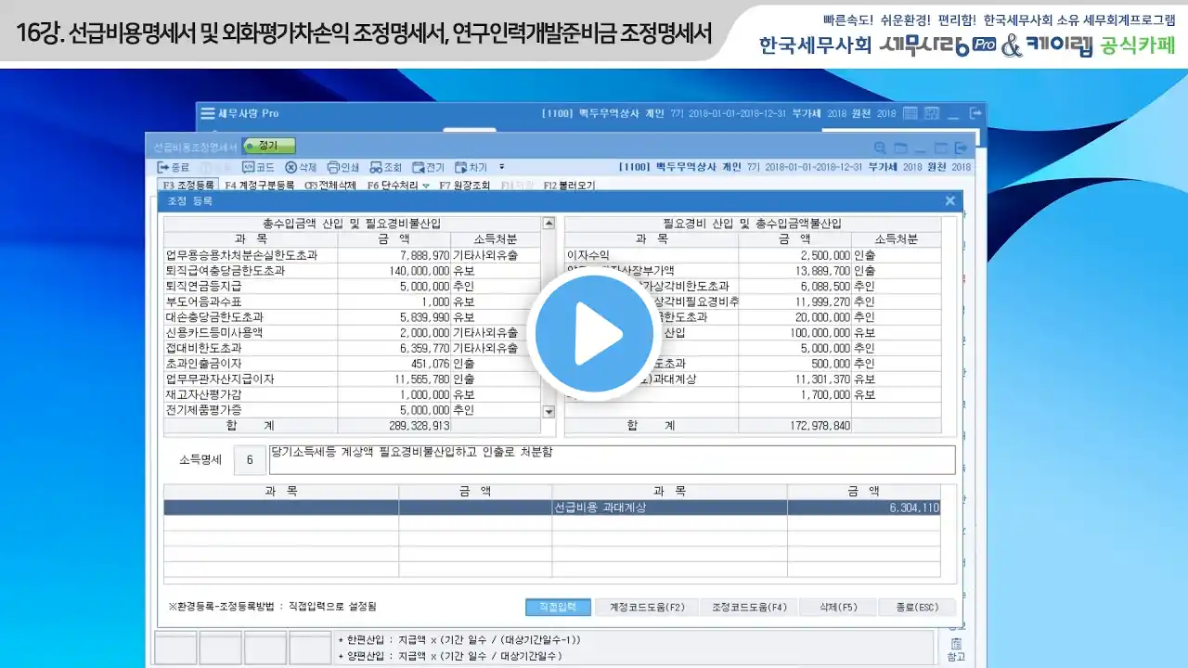
Task: Click 삭제 delete toolbar icon
Action: 301,167
